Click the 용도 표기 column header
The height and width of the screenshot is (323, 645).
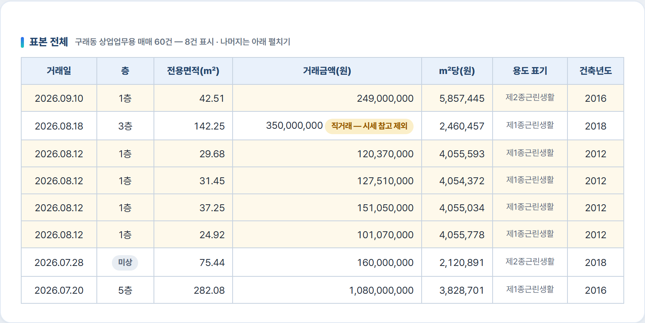point(530,71)
